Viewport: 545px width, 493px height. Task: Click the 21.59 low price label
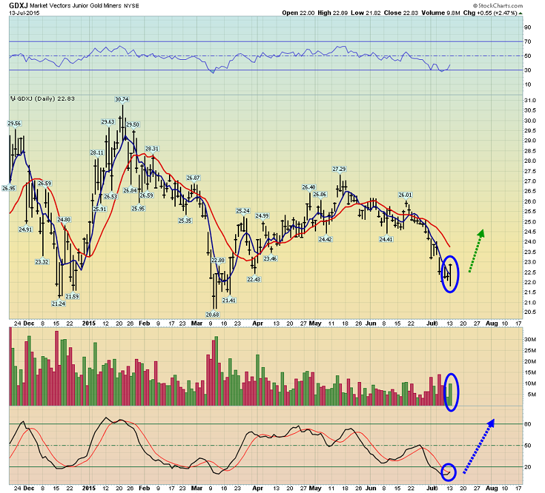coord(72,297)
